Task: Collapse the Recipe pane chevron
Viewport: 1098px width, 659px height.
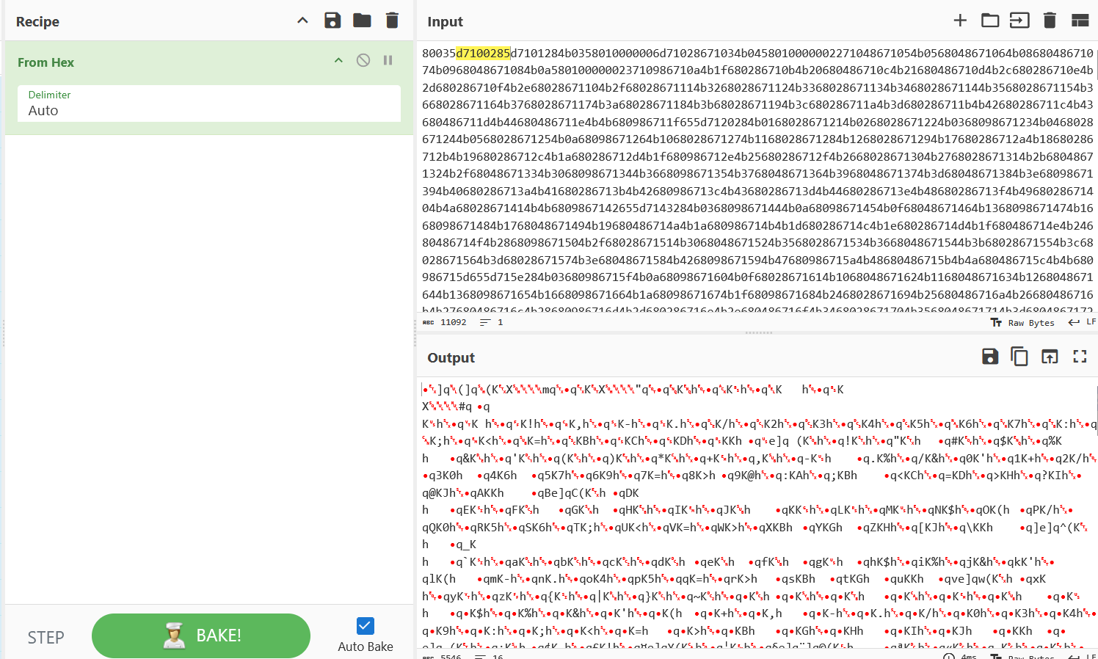Action: tap(302, 21)
